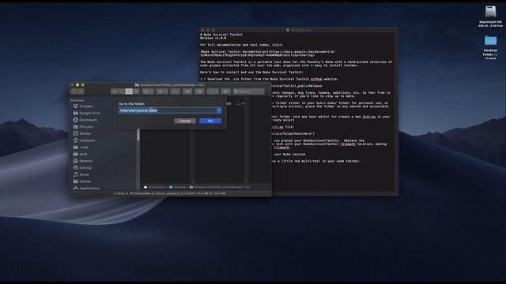Viewport: 506px width, 284px height.
Task: Open Pictures in the Finder sidebar
Action: click(83, 126)
